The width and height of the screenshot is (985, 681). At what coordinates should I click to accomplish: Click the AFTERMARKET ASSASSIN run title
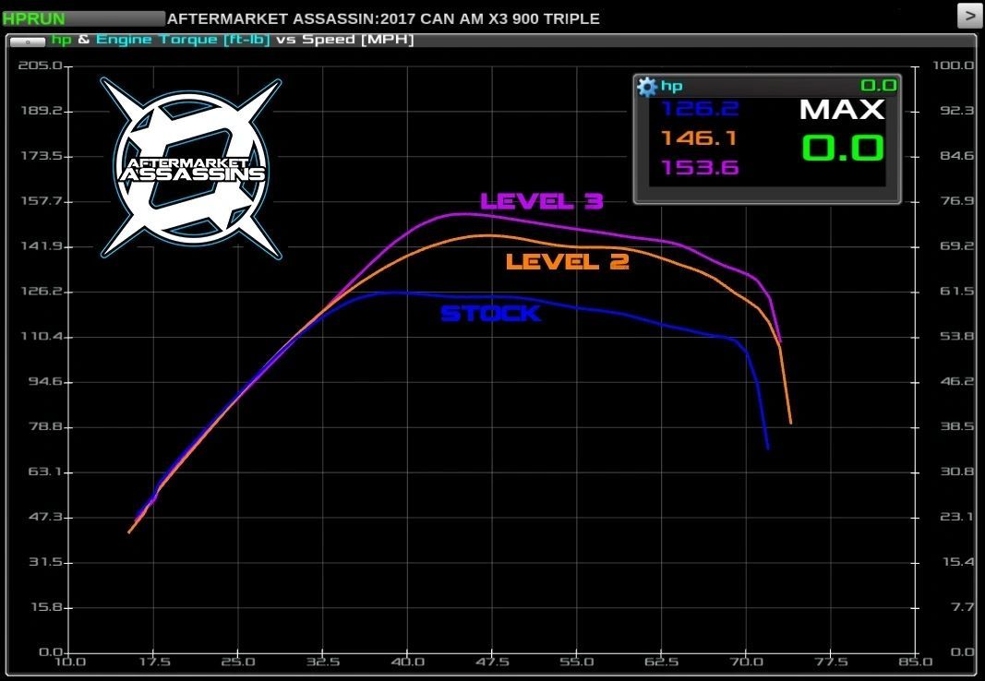383,18
